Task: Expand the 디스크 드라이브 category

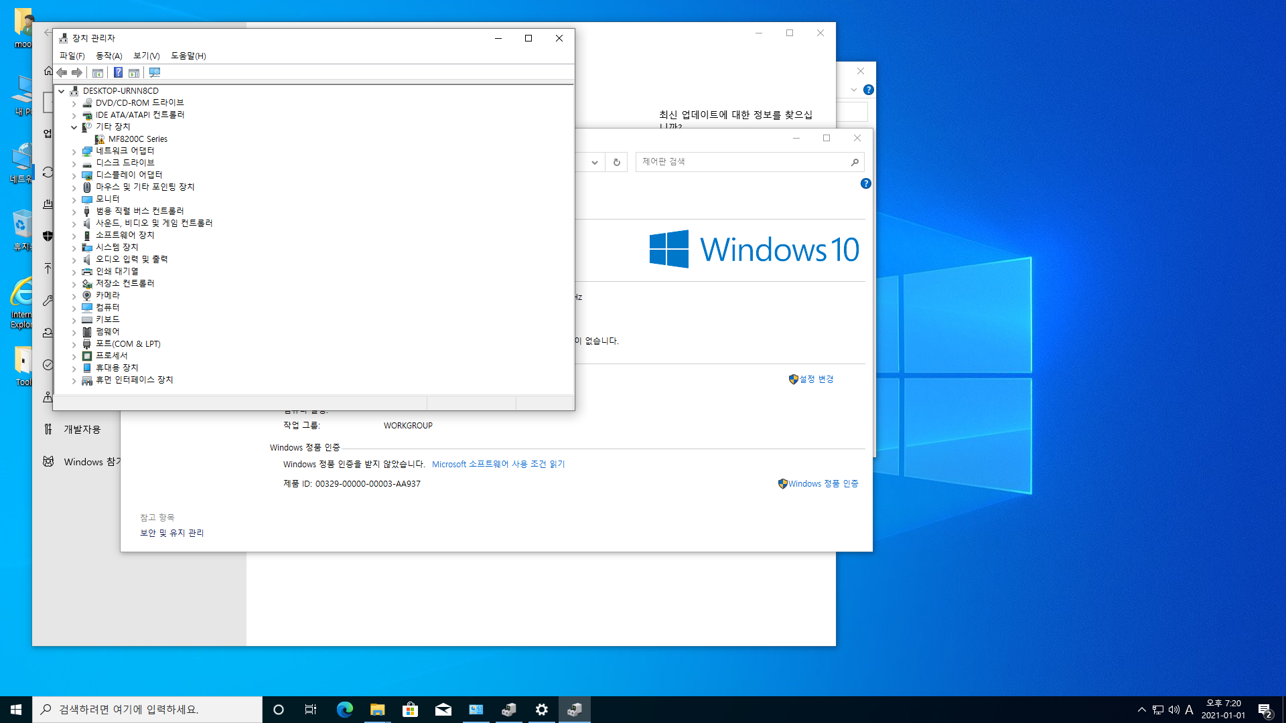Action: (74, 164)
